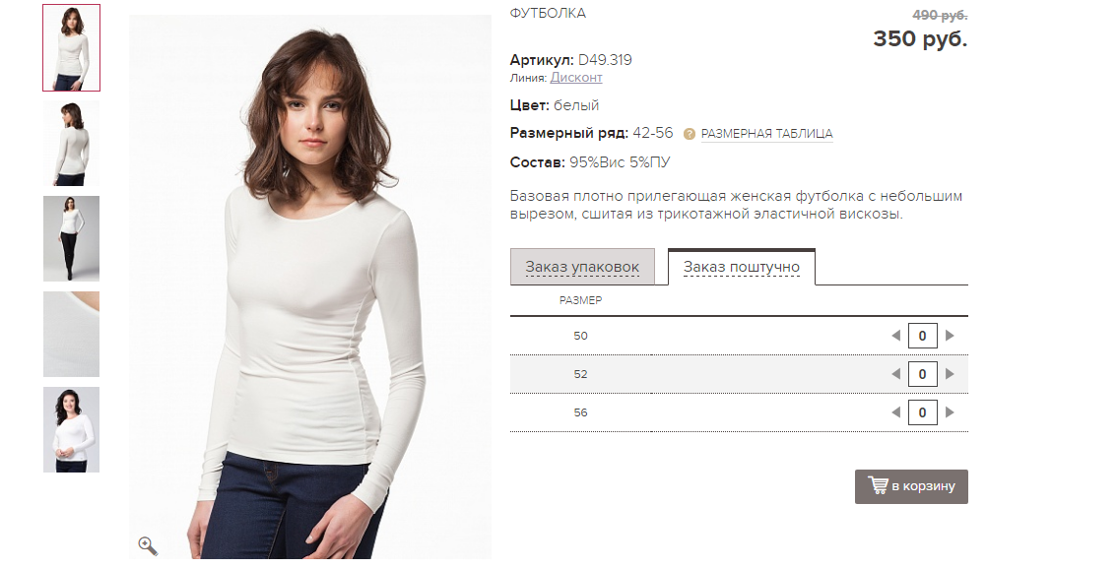Open the РАЗМЕРНАЯ ТАБЛИЦА size chart link
1118x568 pixels.
click(x=766, y=134)
